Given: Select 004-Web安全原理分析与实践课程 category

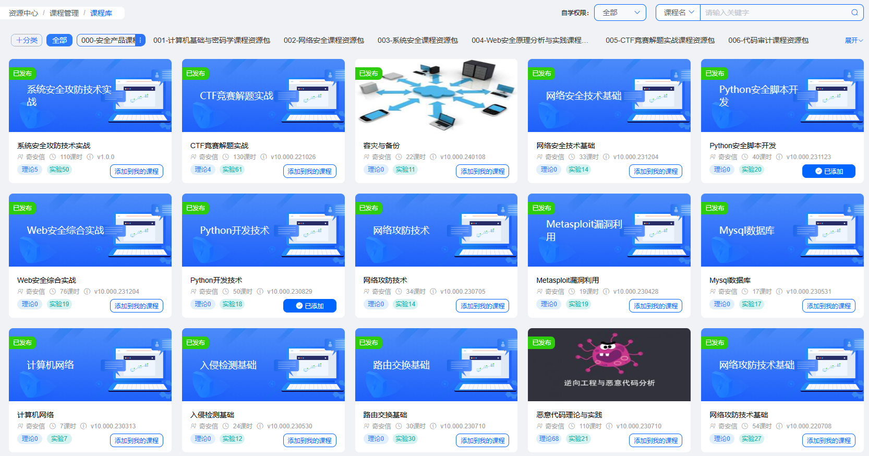Looking at the screenshot, I should [530, 40].
